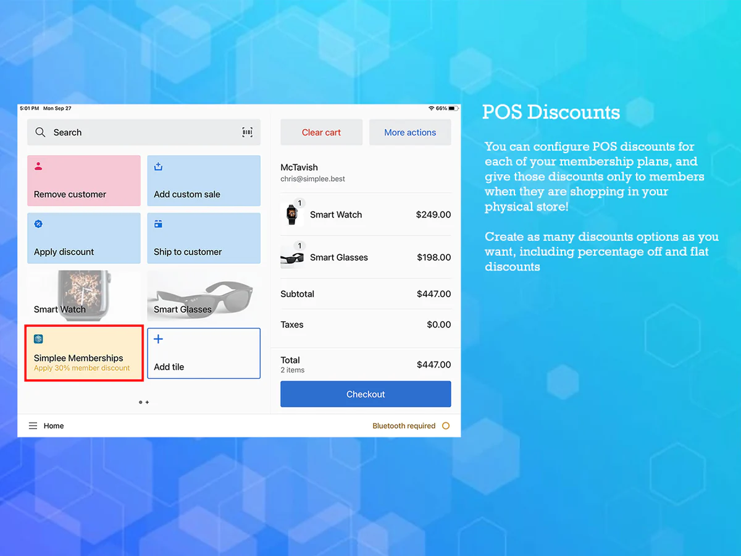Tap the Apply discount tile
This screenshot has width=741, height=556.
(84, 238)
